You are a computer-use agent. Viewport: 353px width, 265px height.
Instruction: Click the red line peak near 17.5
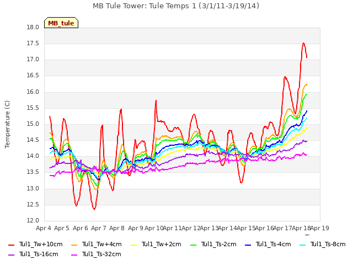click(x=303, y=43)
